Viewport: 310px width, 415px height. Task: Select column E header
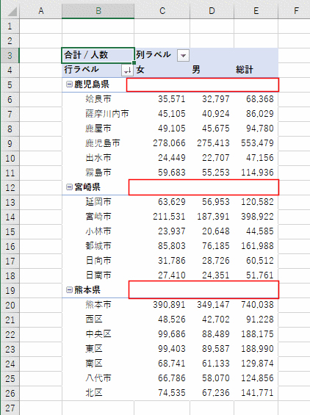coord(256,11)
